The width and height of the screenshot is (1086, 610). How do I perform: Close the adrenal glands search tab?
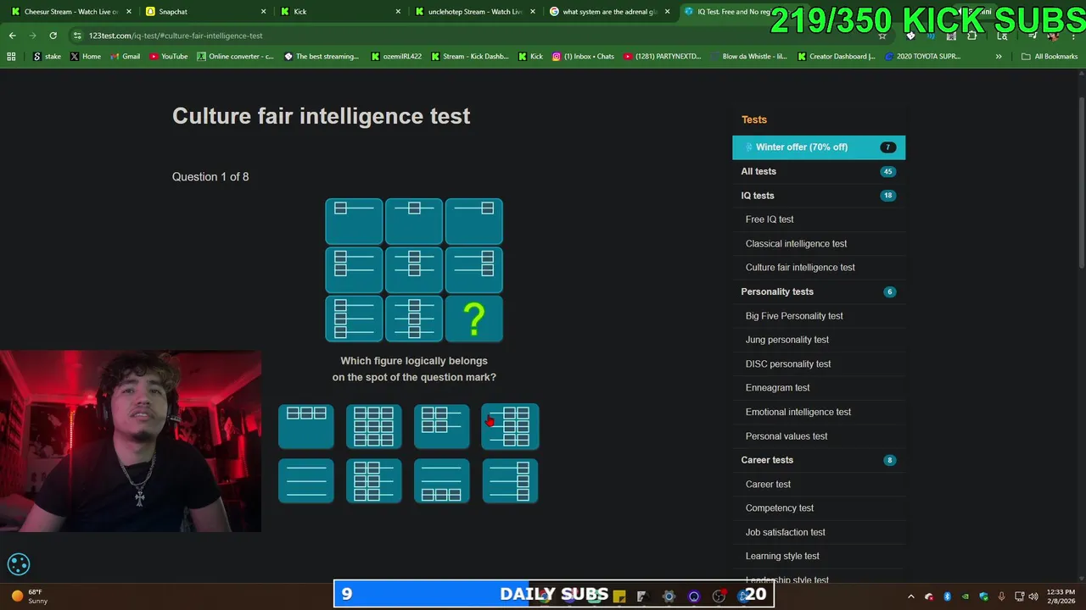pyautogui.click(x=668, y=12)
